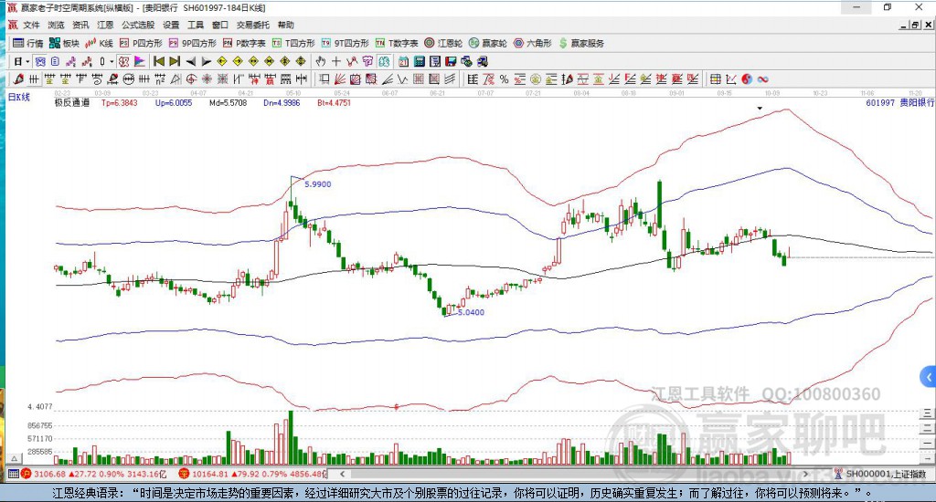Click the 极反通道 indicator label
Screen dimensions: 936x502
(x=71, y=102)
